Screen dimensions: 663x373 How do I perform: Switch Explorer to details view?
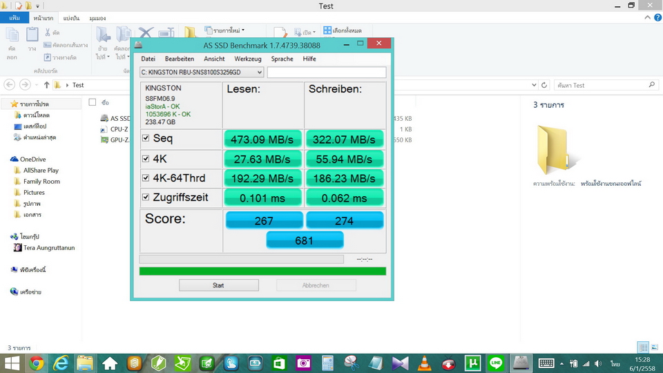pyautogui.click(x=643, y=347)
